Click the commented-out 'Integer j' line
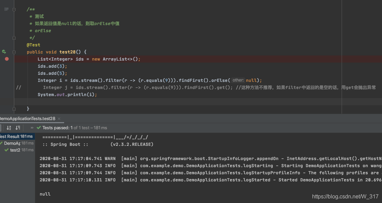 click(196, 87)
